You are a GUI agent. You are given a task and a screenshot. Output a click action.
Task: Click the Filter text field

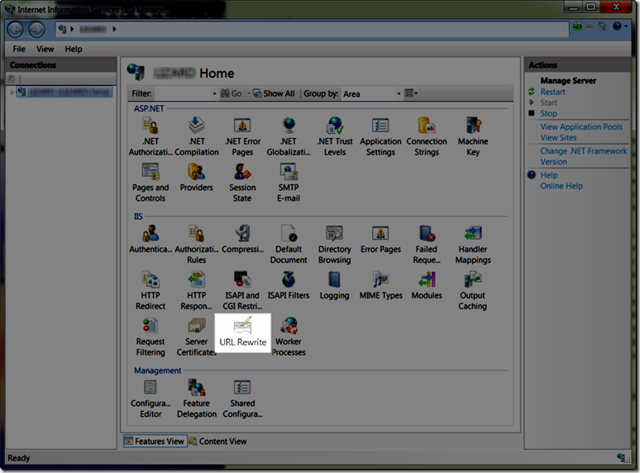click(183, 94)
